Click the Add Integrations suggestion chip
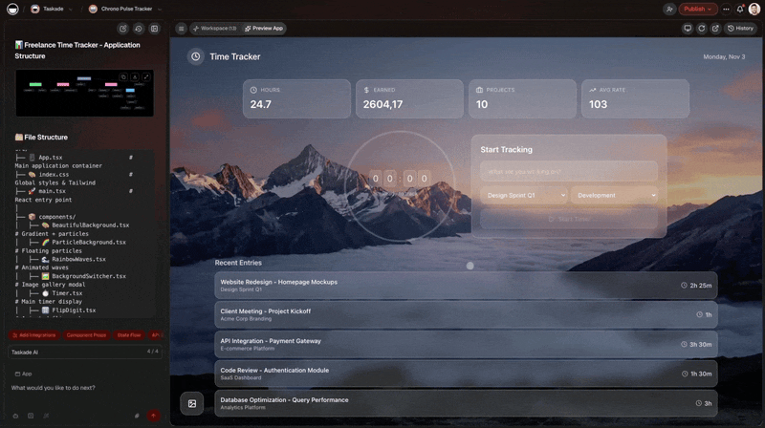Image resolution: width=765 pixels, height=428 pixels. [x=34, y=335]
